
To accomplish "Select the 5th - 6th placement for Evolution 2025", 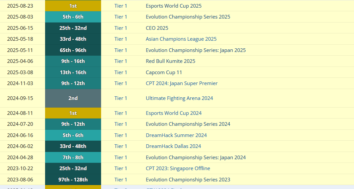I will tap(73, 17).
